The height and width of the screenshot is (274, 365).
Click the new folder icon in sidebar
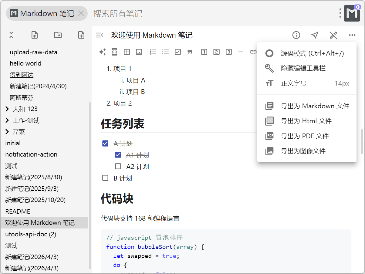pos(58,35)
